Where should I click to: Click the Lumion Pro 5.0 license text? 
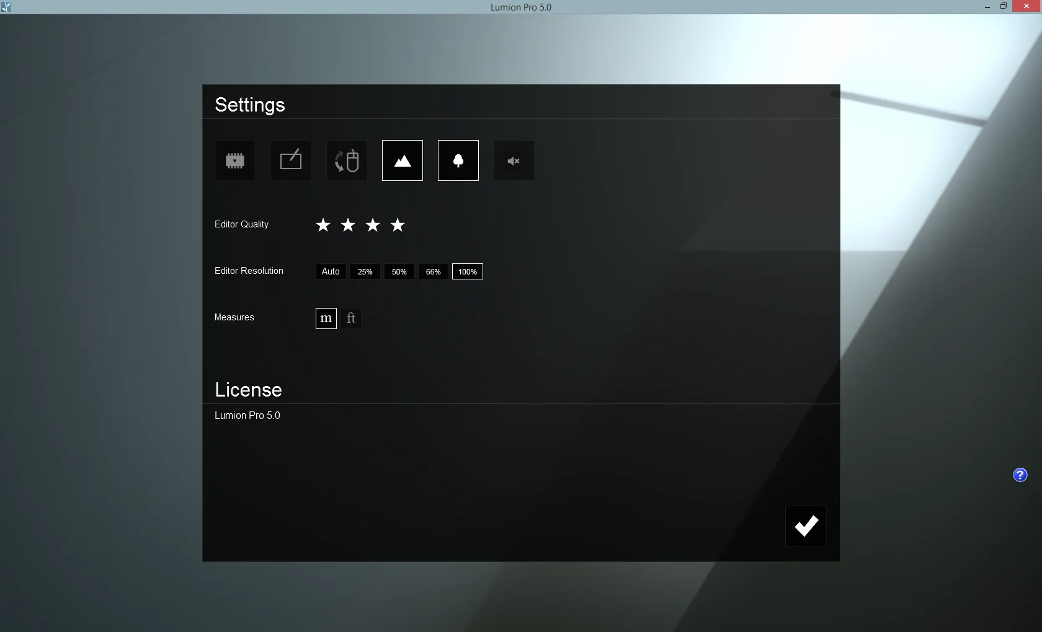247,416
